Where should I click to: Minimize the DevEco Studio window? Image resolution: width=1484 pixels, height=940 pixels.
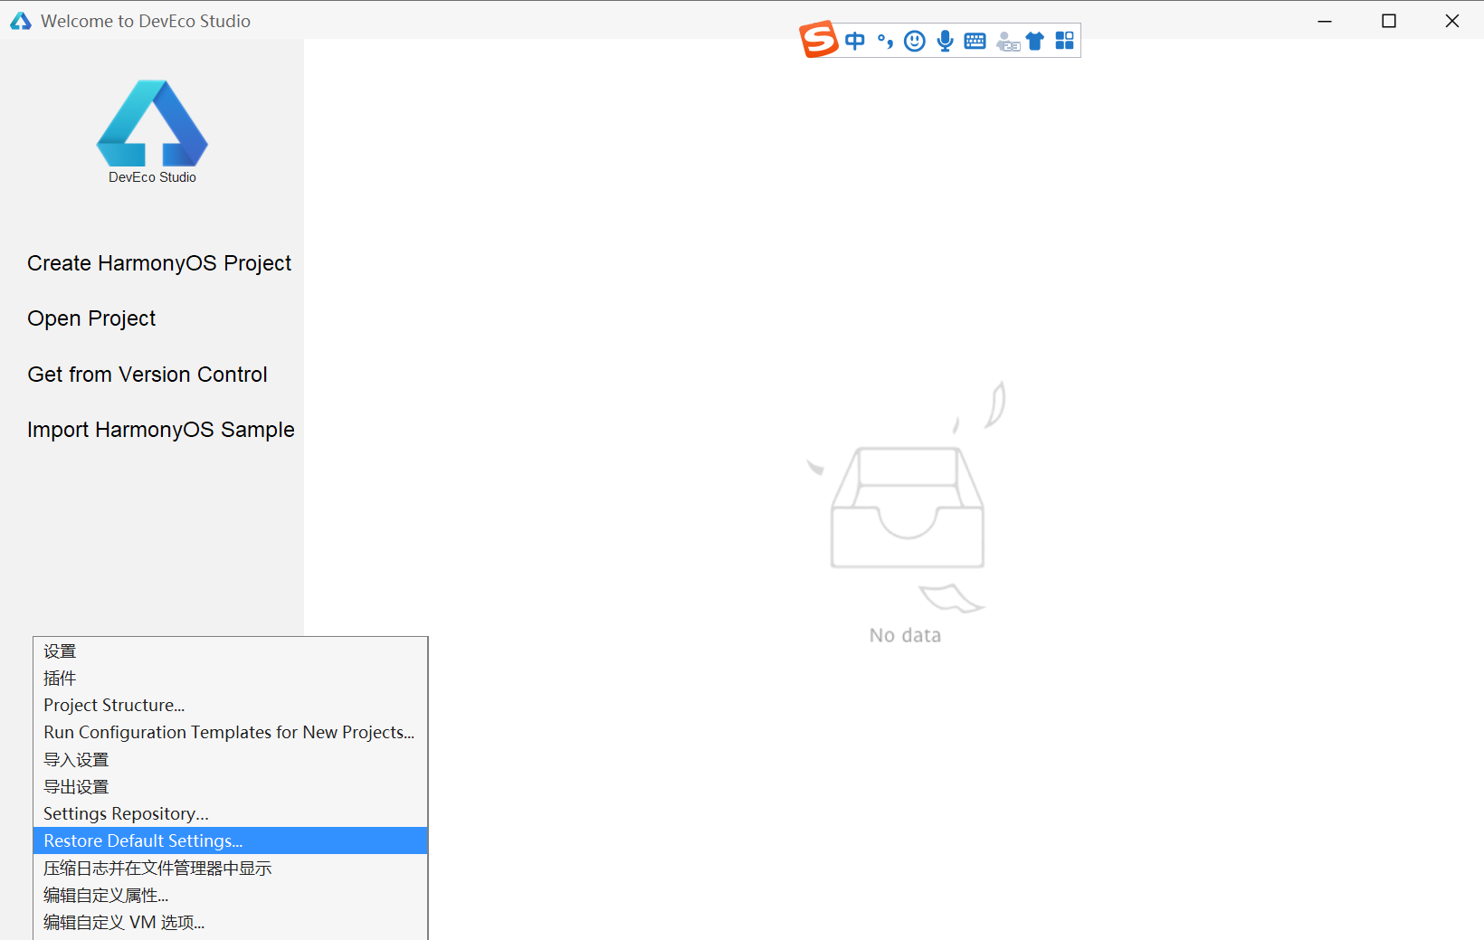click(1325, 21)
